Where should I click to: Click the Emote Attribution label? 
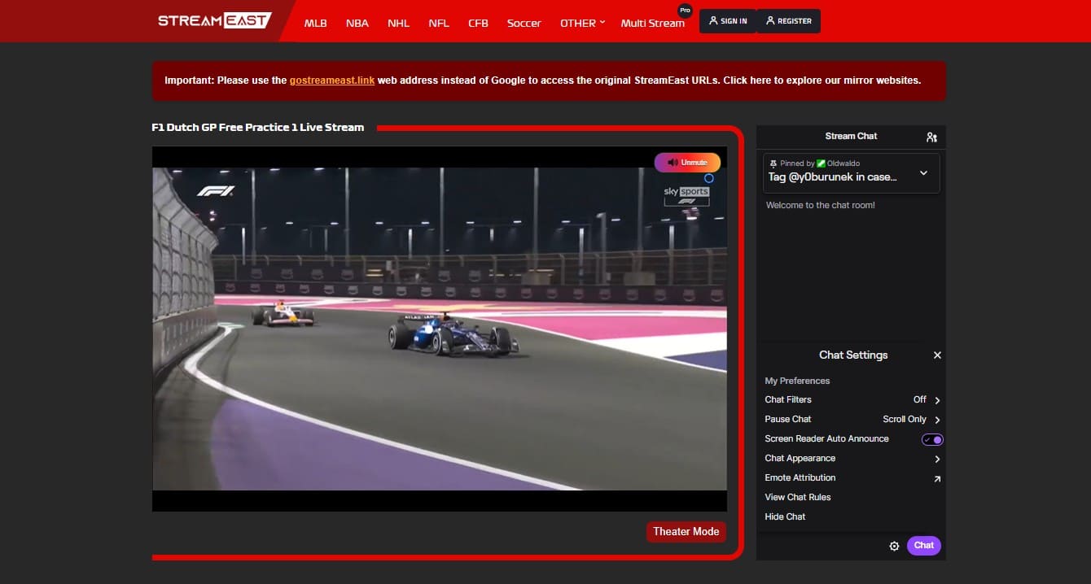800,478
